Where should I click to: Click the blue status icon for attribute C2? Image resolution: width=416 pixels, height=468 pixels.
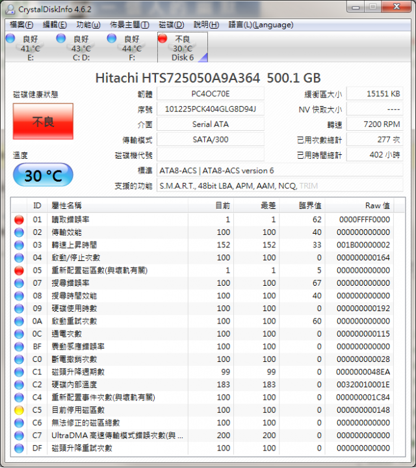19,385
